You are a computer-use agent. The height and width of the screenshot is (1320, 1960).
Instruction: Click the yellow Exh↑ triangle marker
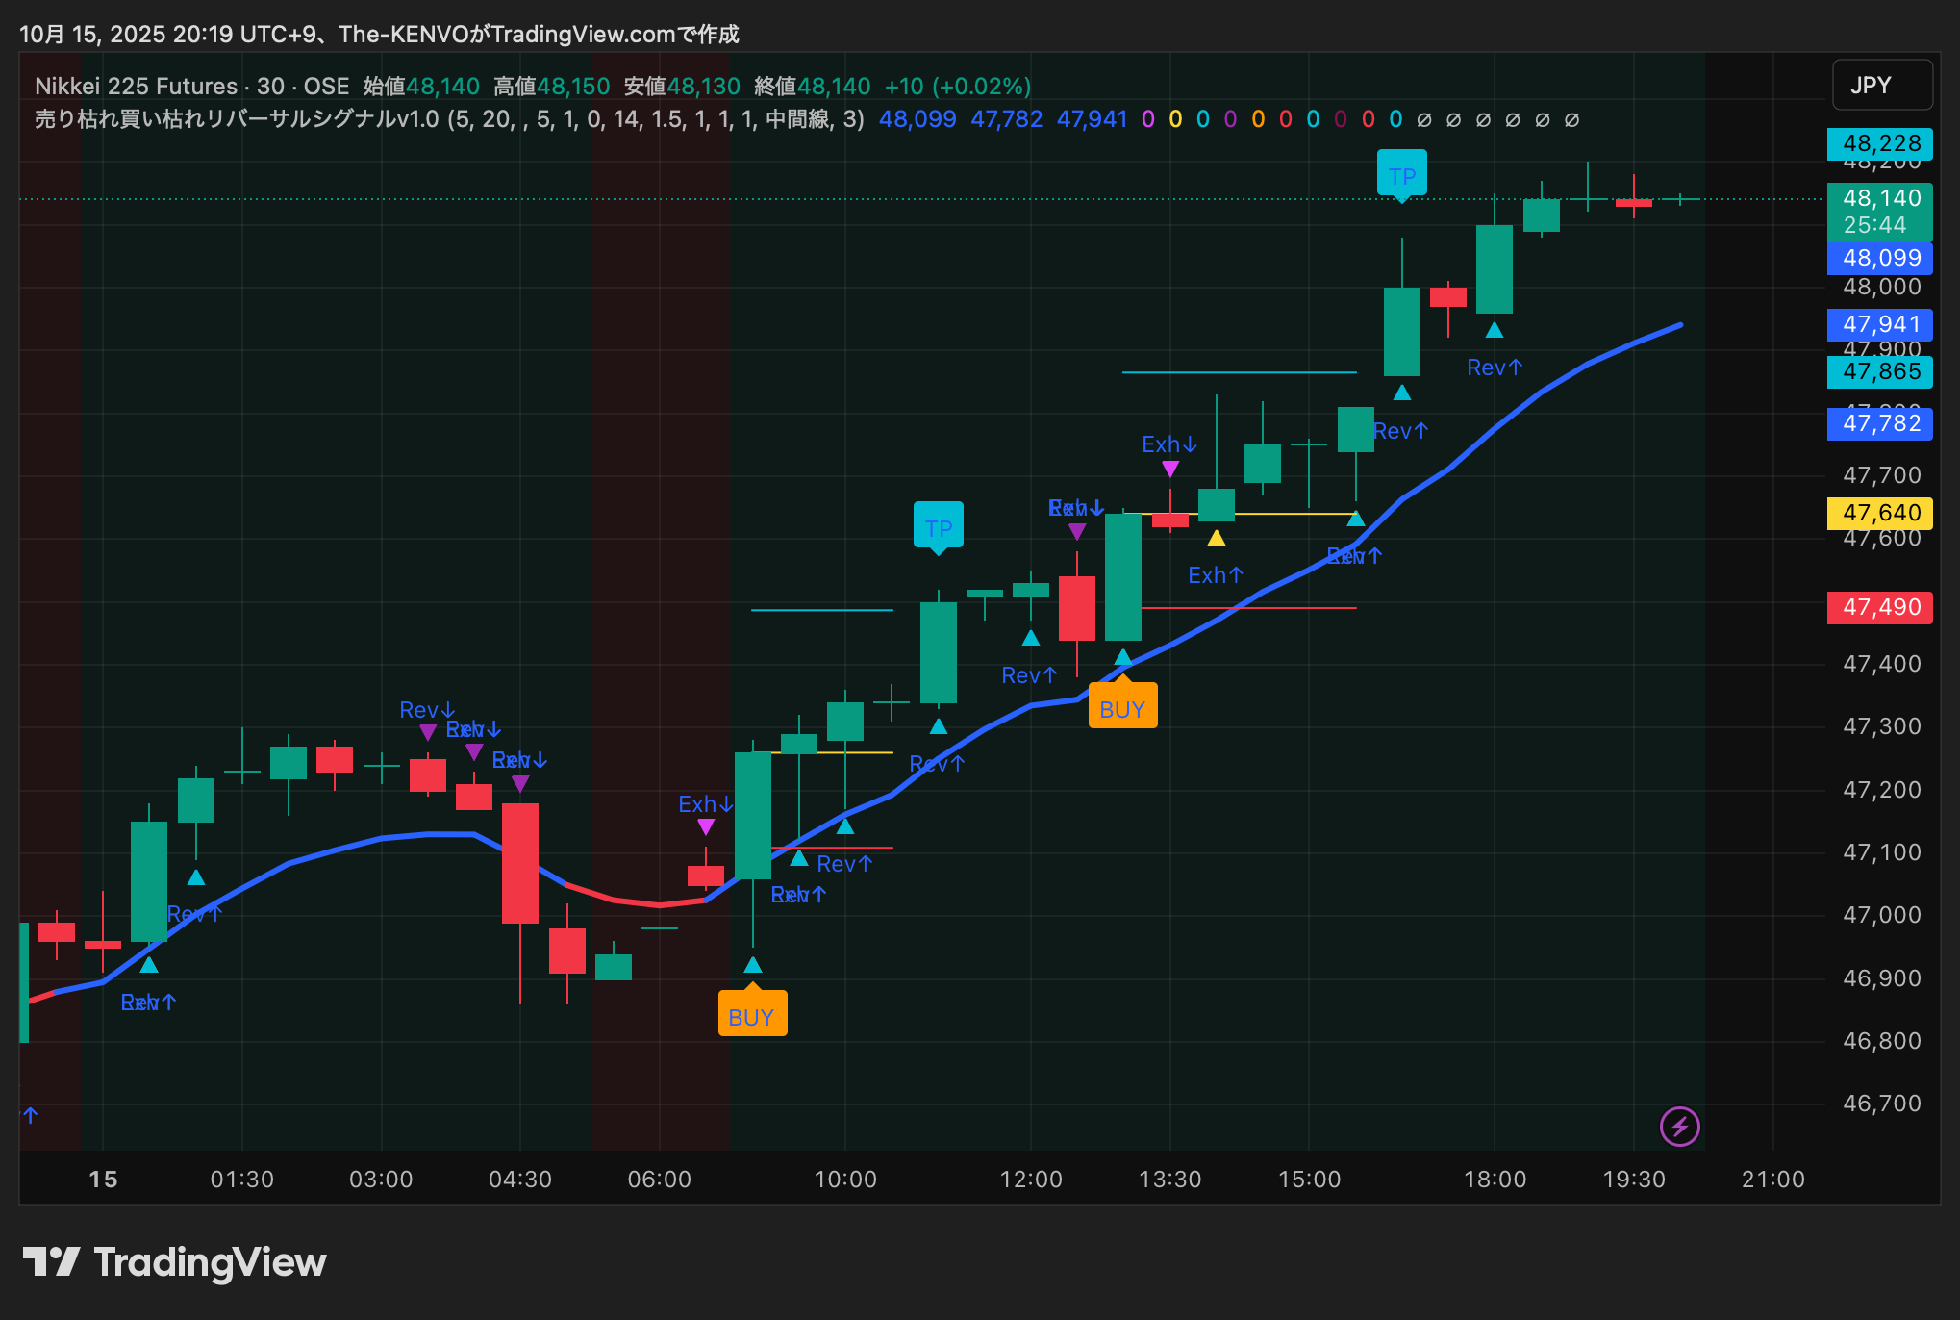[x=1216, y=538]
